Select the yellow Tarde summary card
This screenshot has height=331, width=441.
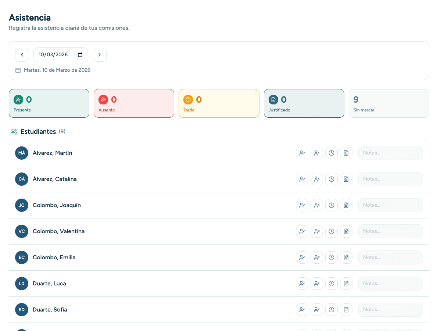point(219,103)
